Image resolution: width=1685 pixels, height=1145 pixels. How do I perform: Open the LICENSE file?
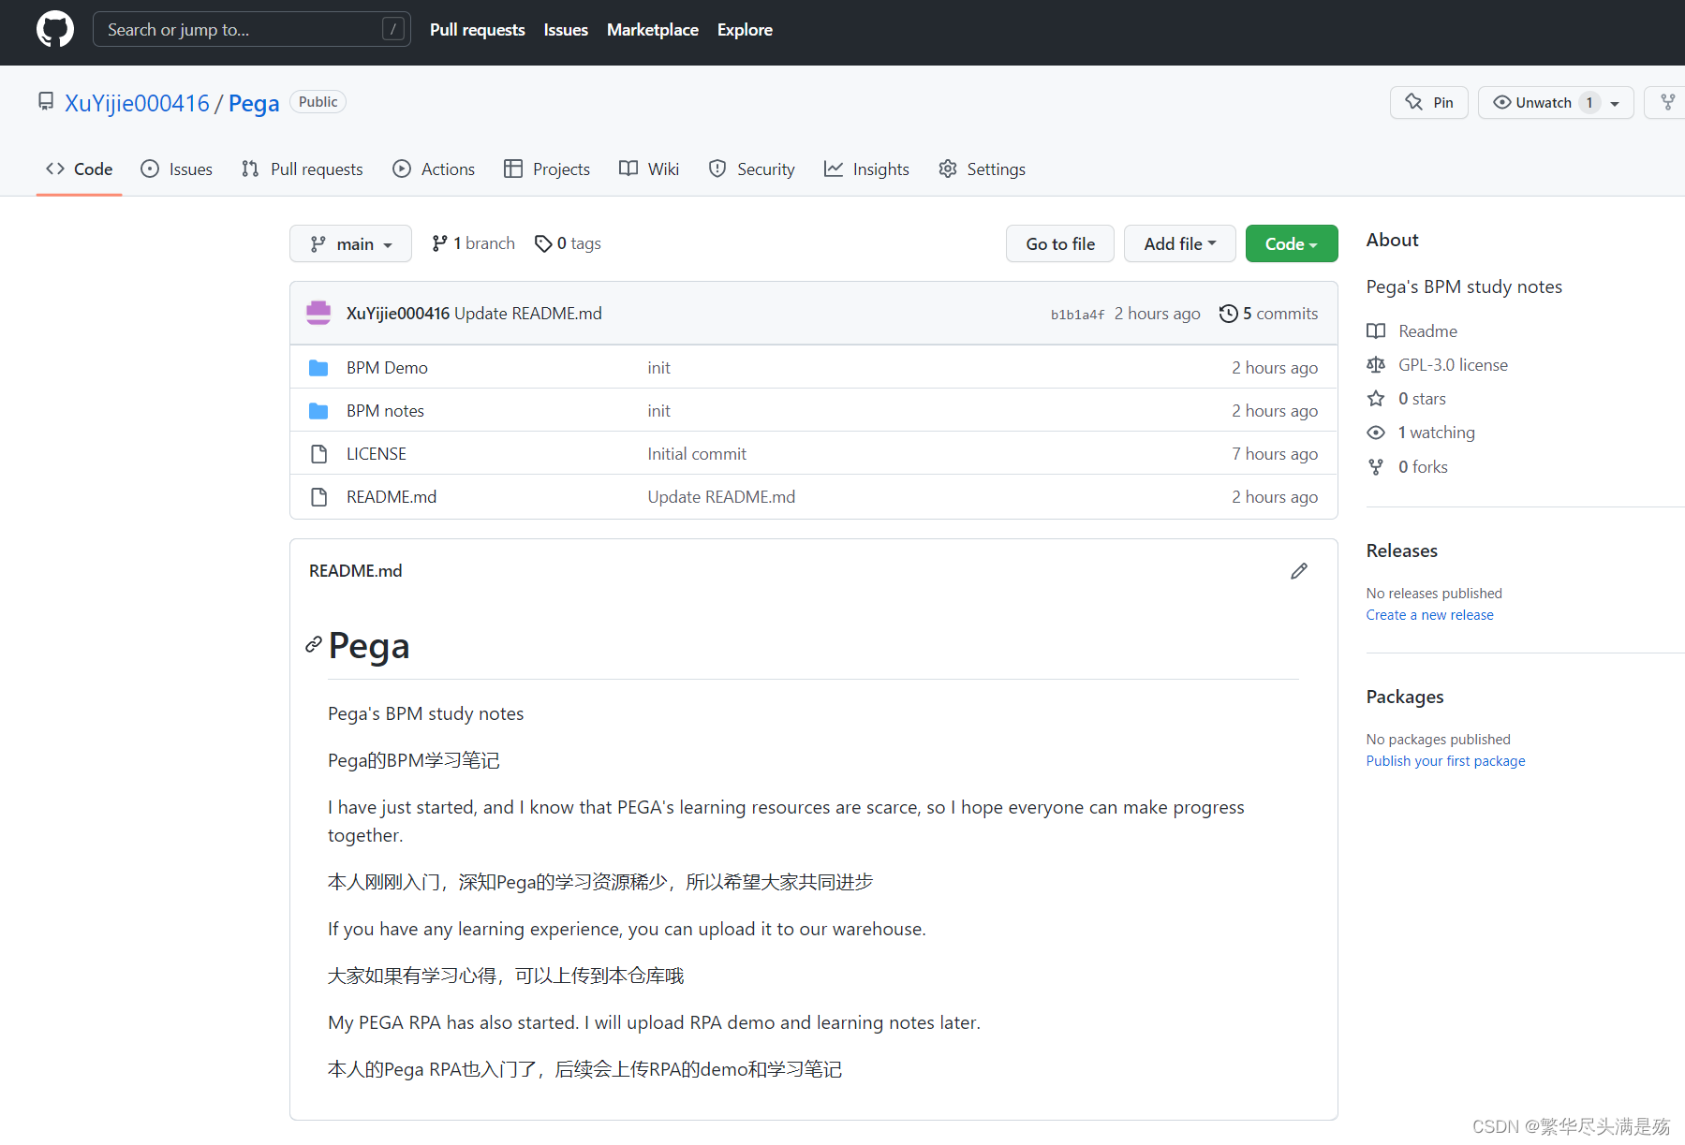(377, 454)
